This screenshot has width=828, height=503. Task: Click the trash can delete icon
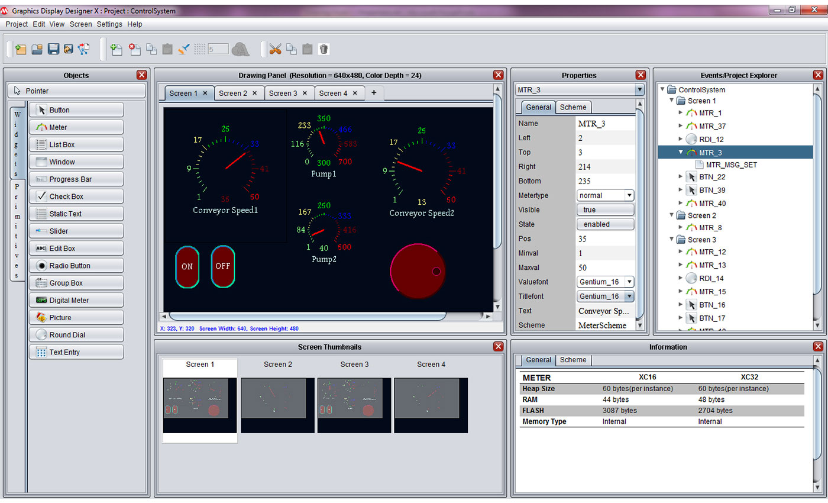coord(324,50)
